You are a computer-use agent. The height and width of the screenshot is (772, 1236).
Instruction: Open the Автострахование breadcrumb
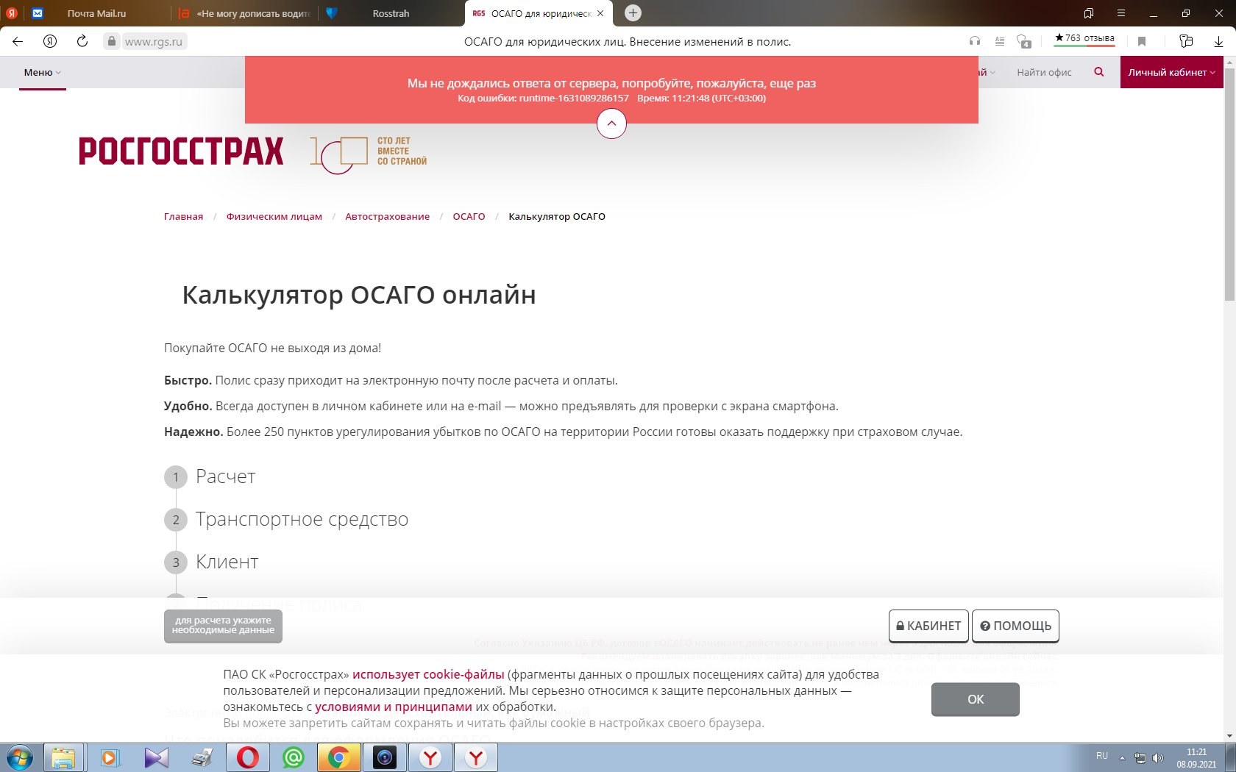point(387,216)
